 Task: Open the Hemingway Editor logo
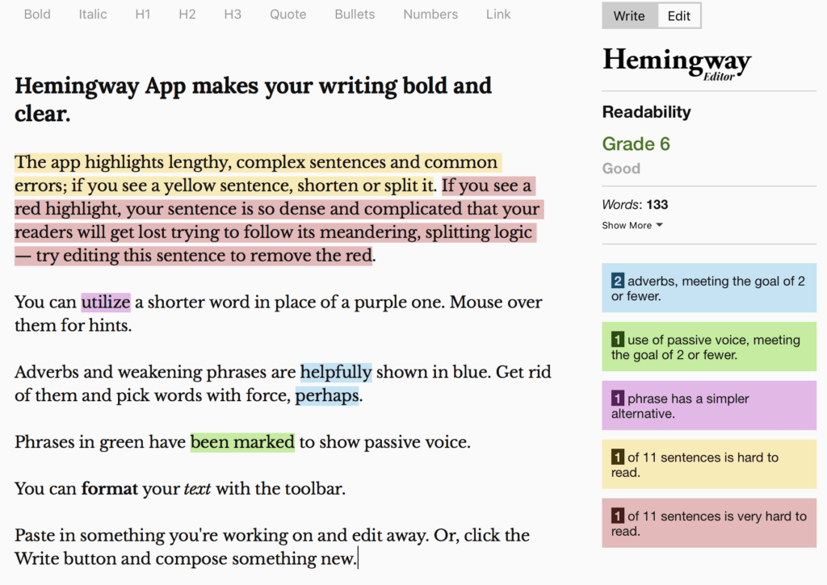[x=677, y=63]
